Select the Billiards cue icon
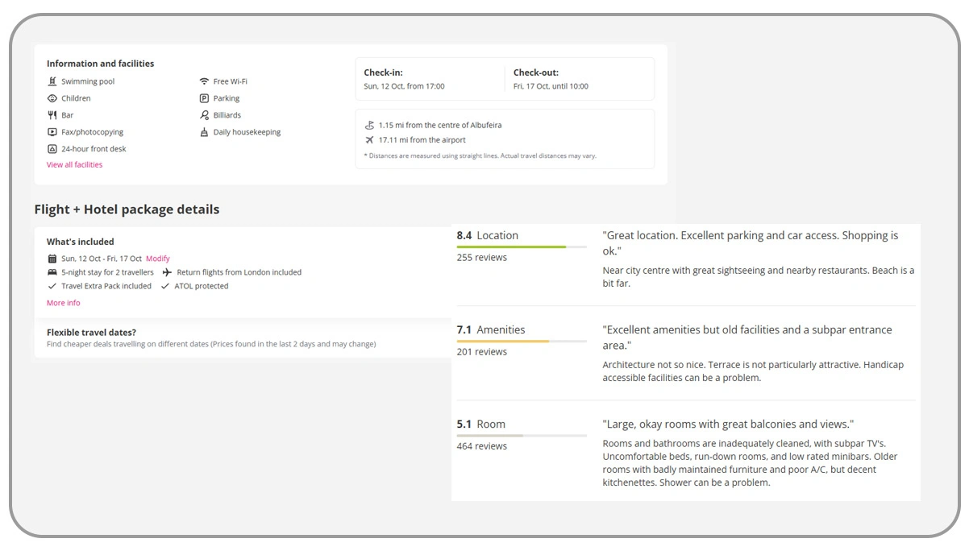 tap(205, 114)
